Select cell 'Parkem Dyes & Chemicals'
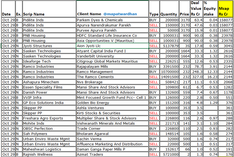 coord(112,20)
